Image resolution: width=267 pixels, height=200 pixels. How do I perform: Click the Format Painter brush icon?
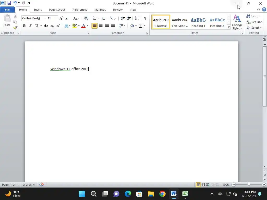coord(15,28)
